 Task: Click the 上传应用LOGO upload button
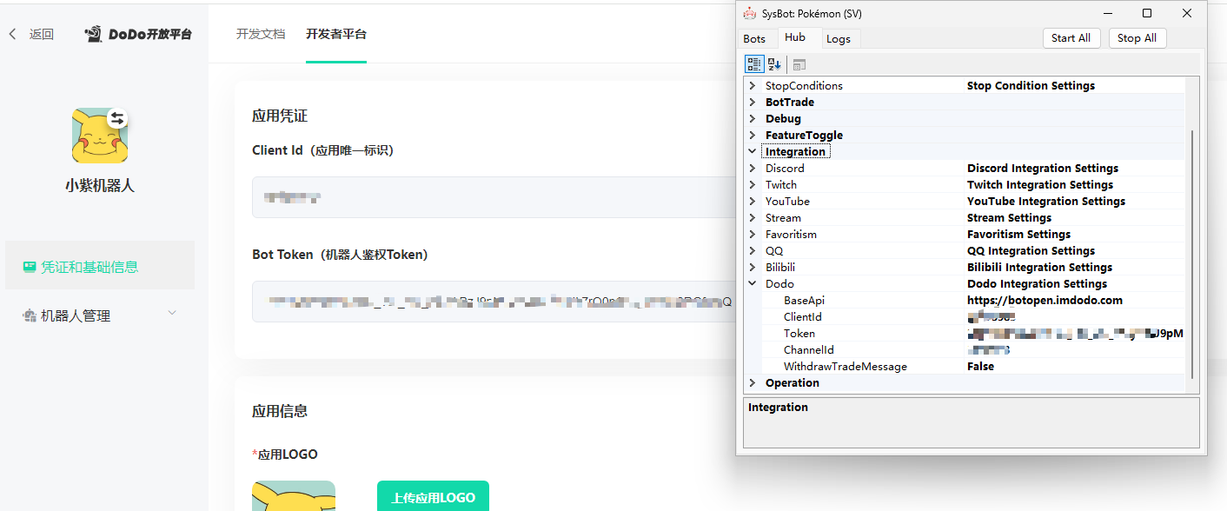click(432, 496)
